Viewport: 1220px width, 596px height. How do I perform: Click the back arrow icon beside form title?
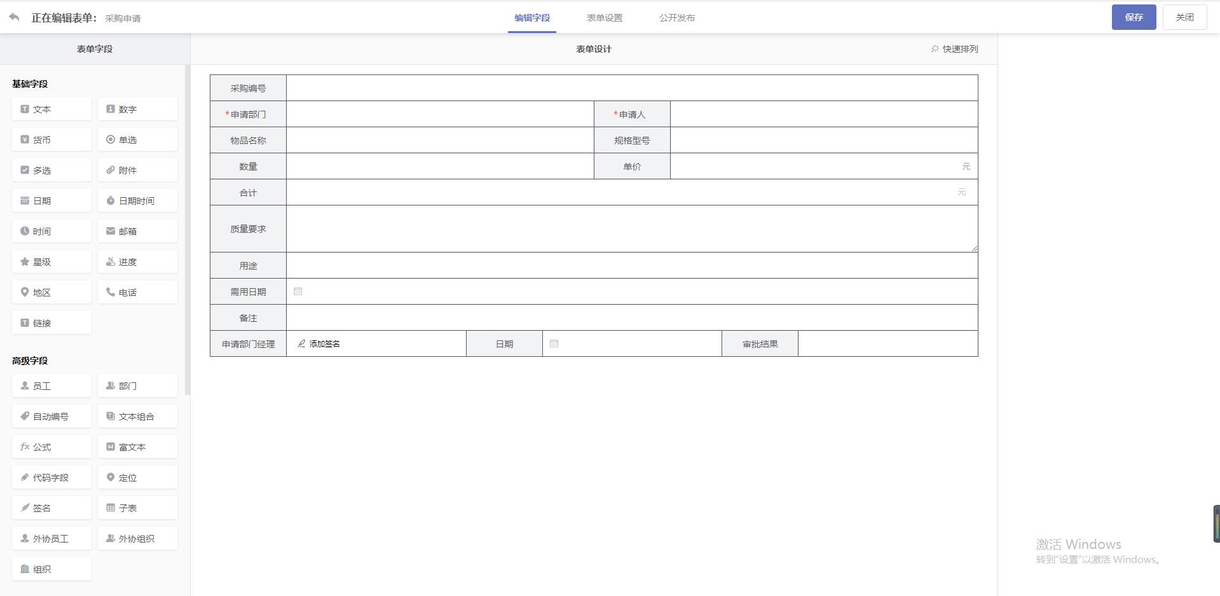pyautogui.click(x=15, y=17)
